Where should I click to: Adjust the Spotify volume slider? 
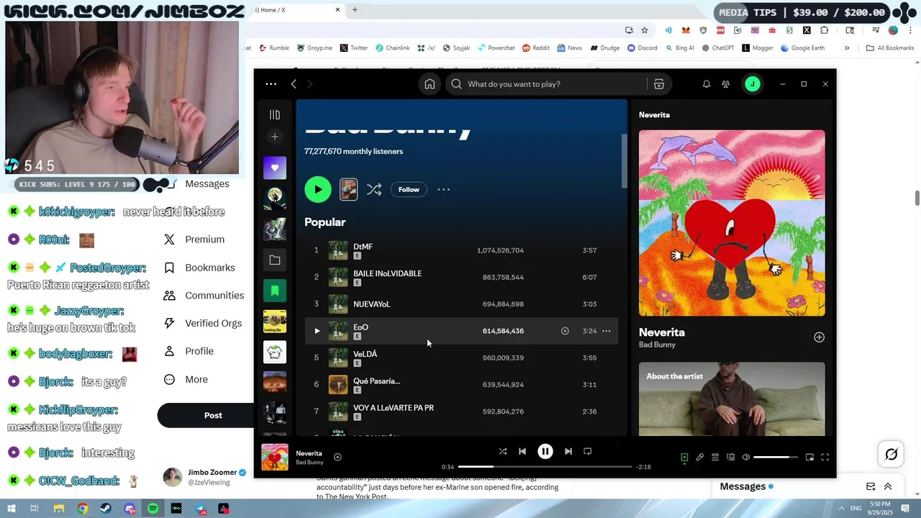tap(776, 457)
